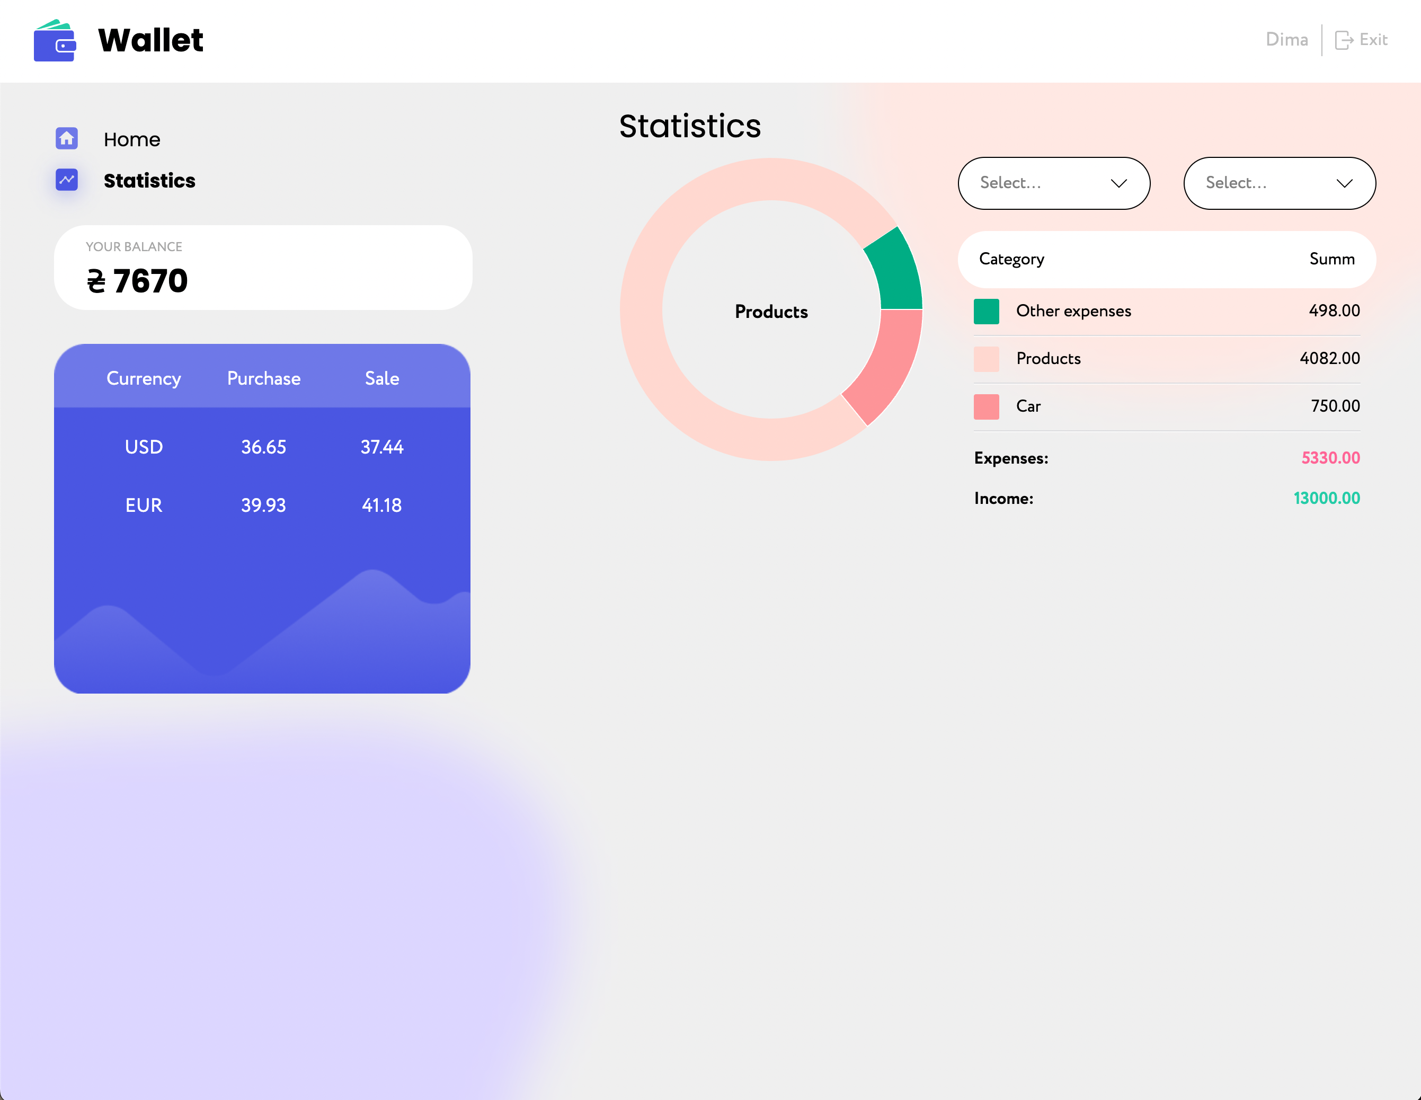1421x1100 pixels.
Task: Click the Summ column header
Action: pos(1331,259)
